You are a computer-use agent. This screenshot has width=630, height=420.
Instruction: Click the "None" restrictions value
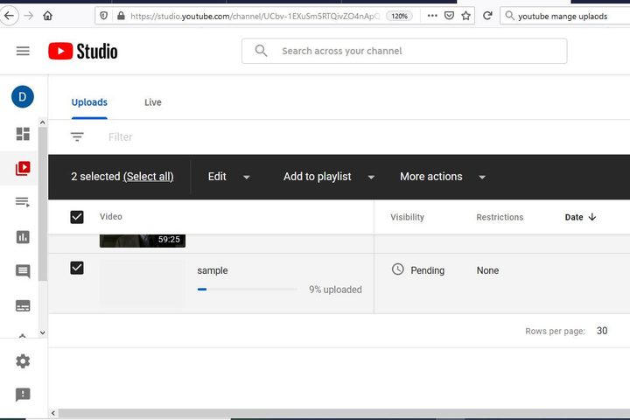[487, 270]
